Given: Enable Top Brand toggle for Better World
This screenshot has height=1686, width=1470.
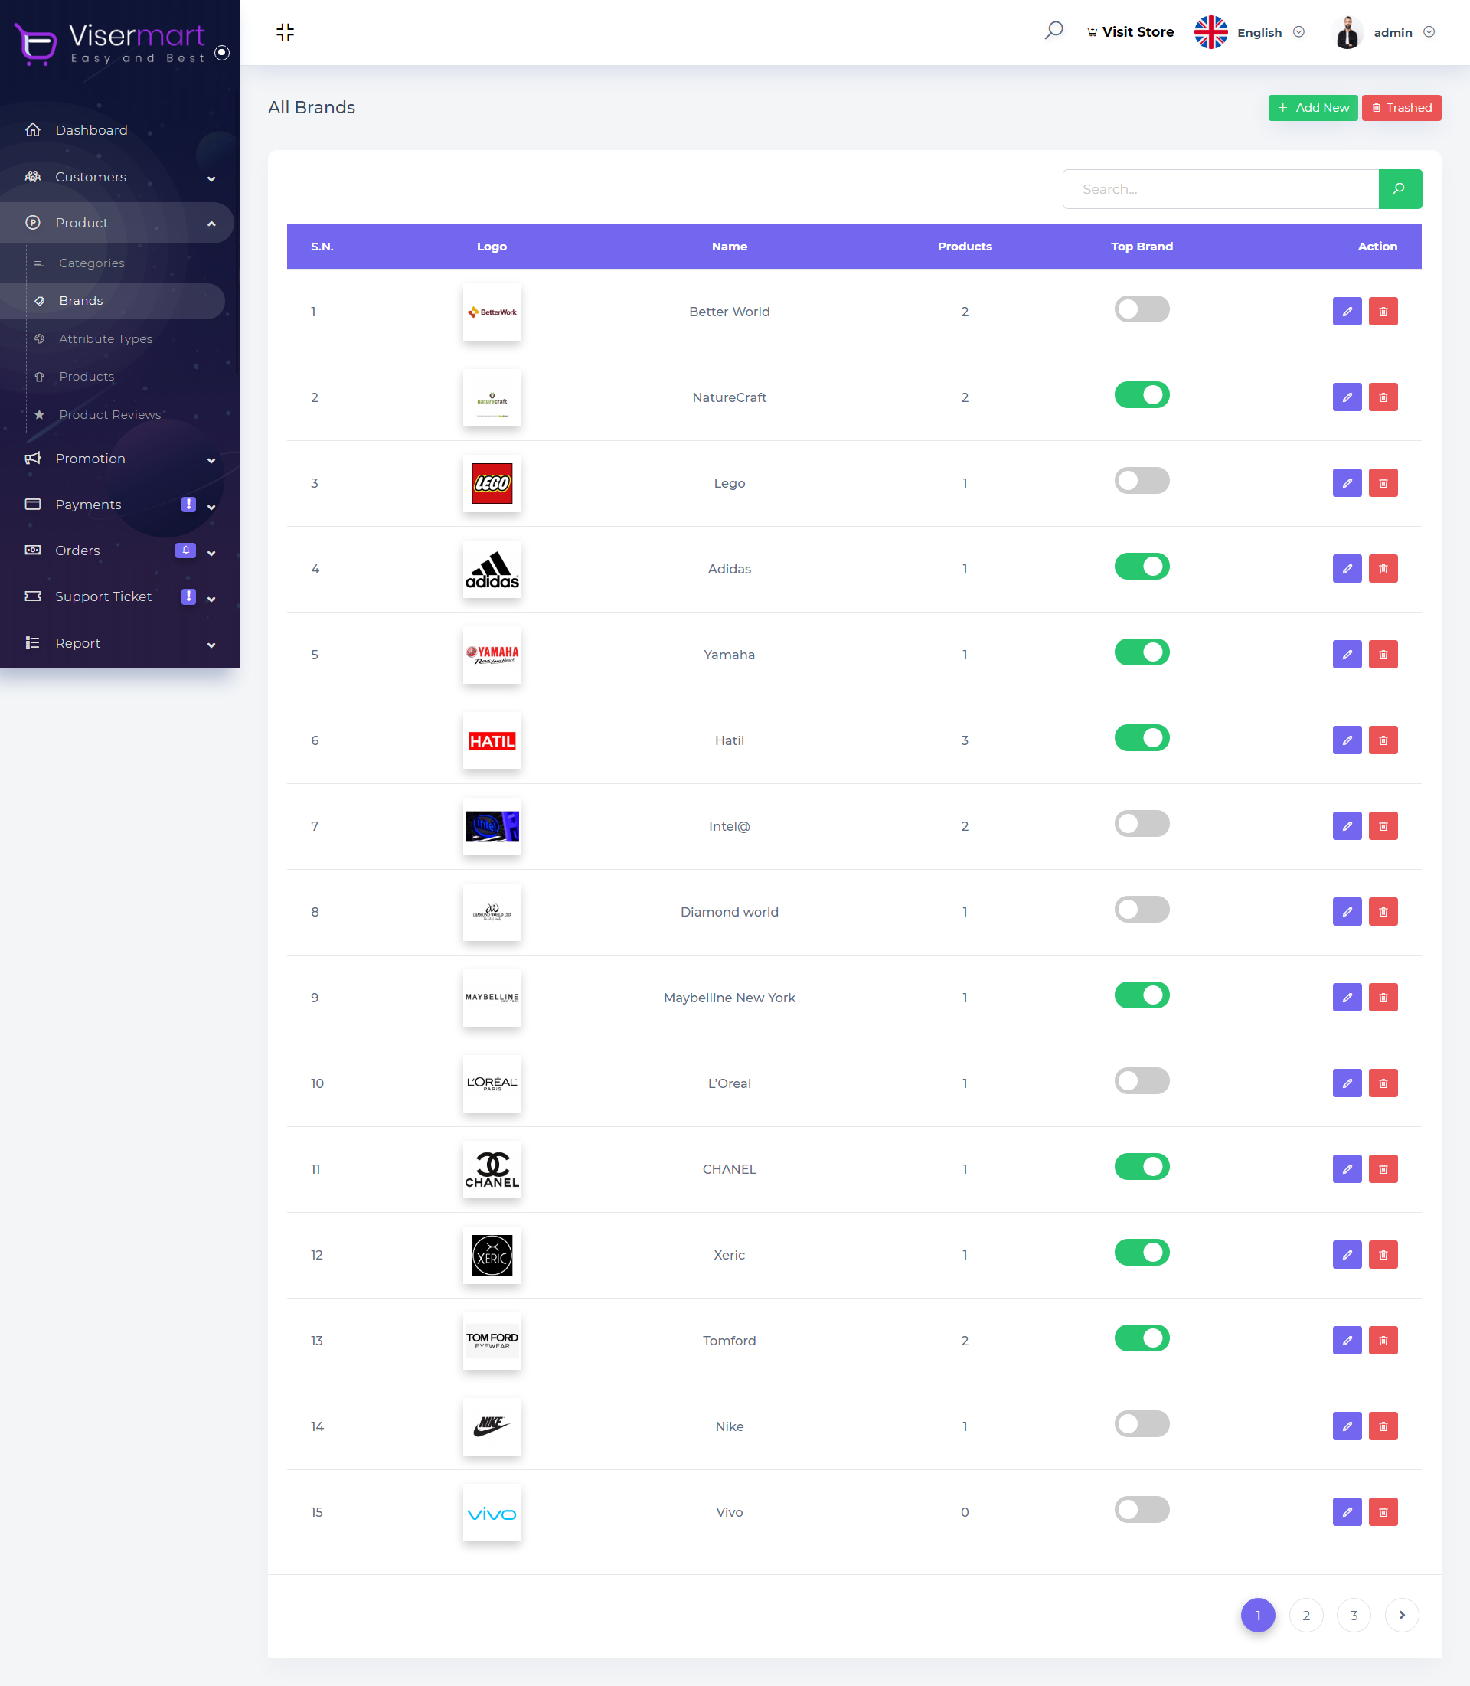Looking at the screenshot, I should pyautogui.click(x=1141, y=309).
